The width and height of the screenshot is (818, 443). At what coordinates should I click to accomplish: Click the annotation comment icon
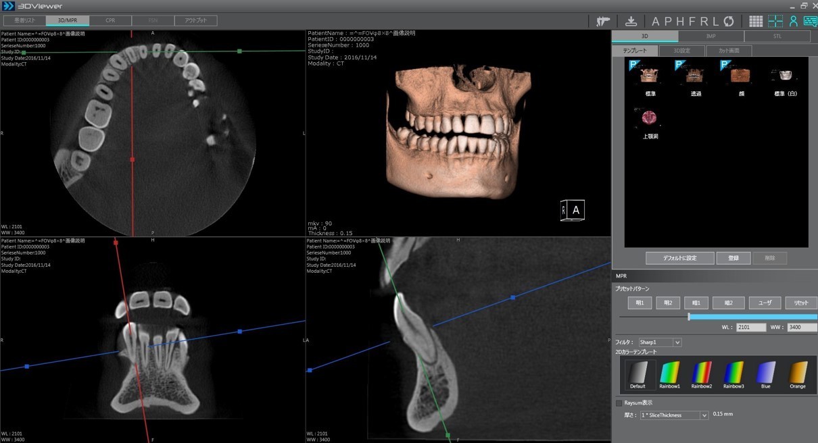[x=810, y=22]
